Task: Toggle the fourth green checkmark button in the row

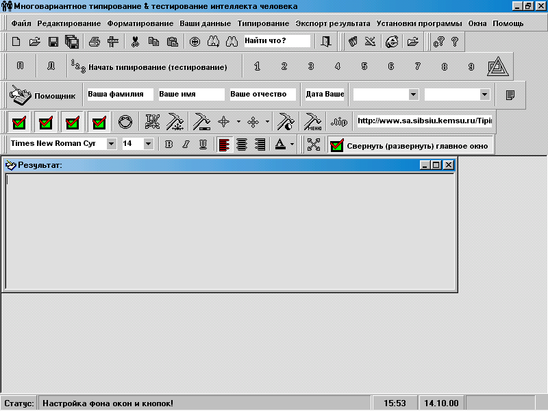Action: [x=99, y=123]
